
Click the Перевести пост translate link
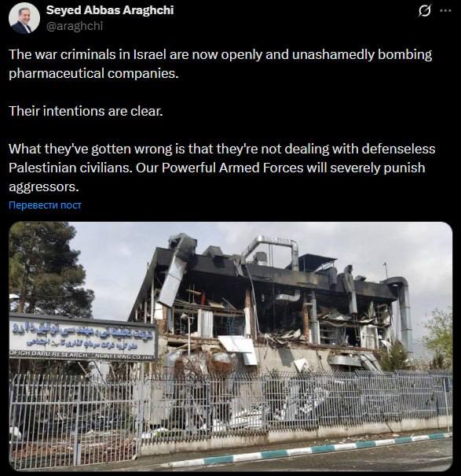tap(45, 205)
